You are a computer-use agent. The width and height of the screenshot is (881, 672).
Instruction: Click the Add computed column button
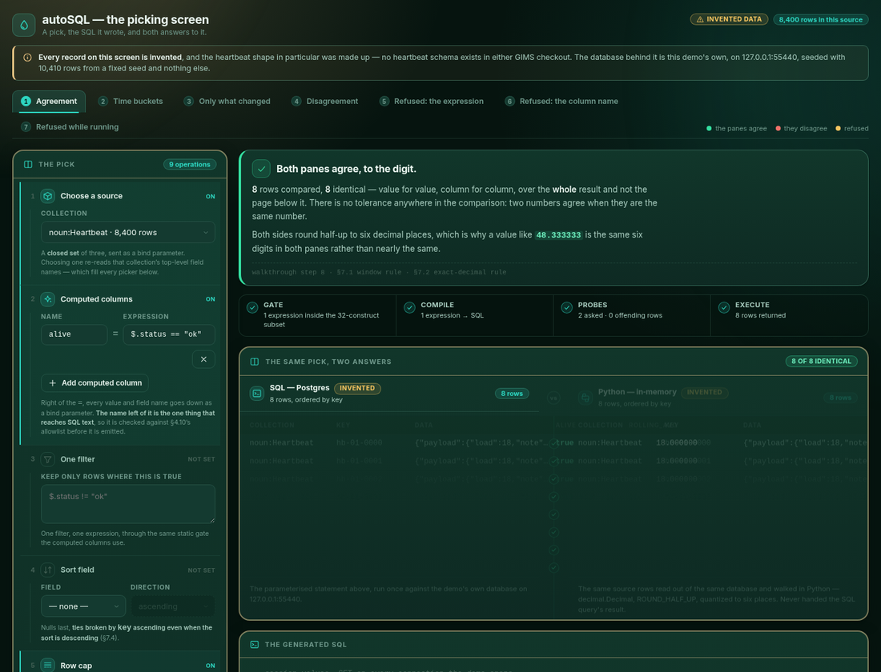coord(95,383)
